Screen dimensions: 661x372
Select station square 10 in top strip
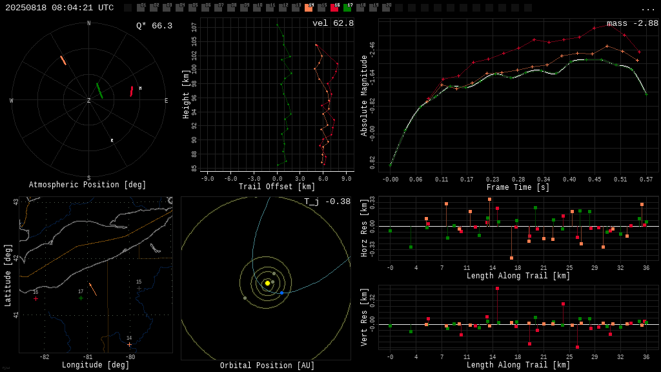point(257,8)
